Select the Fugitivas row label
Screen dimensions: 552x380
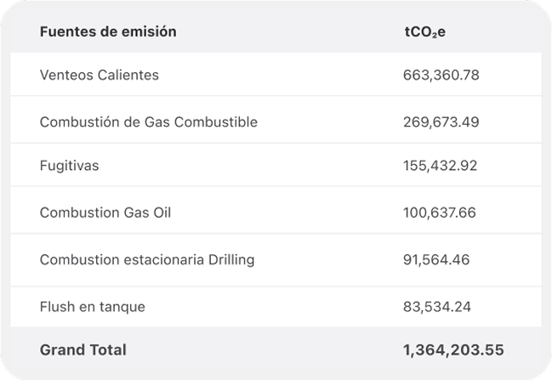(69, 166)
